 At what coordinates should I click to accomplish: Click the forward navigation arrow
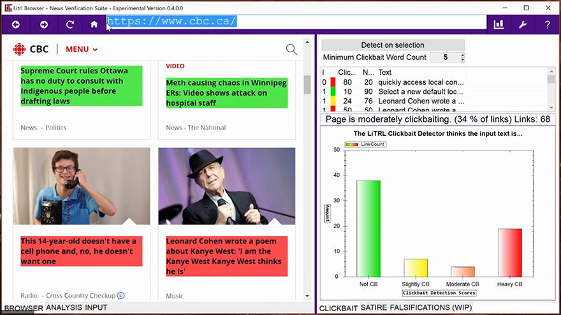43,24
